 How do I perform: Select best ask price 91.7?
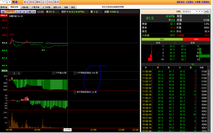click(183, 46)
